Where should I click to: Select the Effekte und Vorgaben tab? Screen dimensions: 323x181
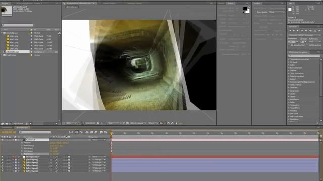click(298, 52)
